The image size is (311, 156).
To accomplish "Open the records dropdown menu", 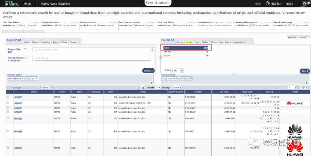I will (305, 37).
